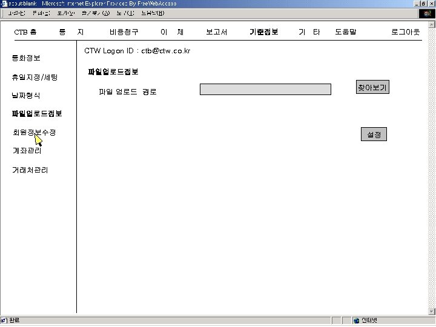Click the scrollbar up arrow
The image size is (436, 327).
tap(431, 24)
